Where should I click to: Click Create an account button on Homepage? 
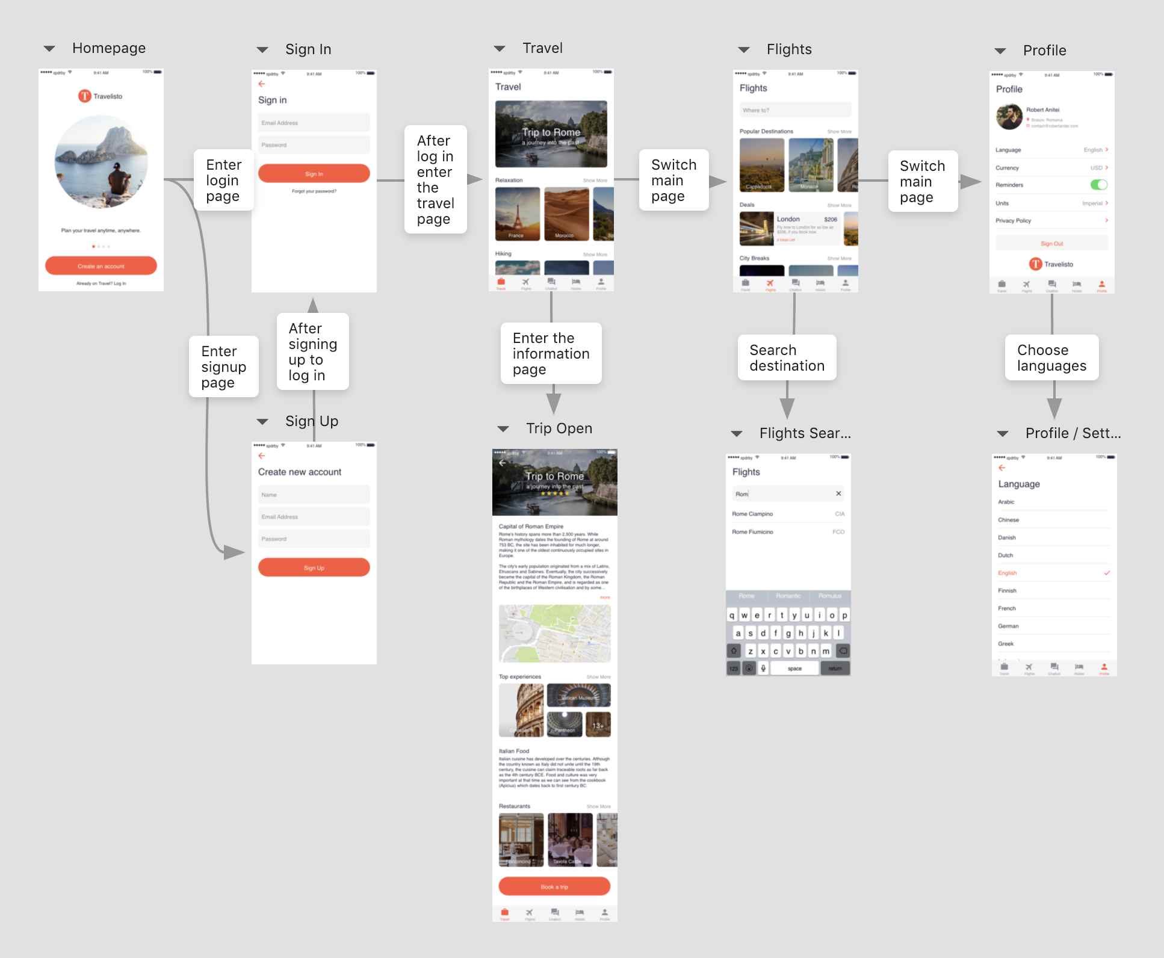click(102, 267)
